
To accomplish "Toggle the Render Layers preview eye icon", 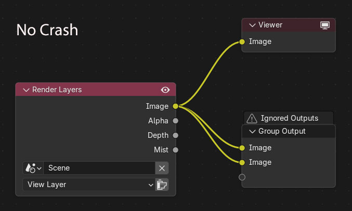I will pos(165,90).
